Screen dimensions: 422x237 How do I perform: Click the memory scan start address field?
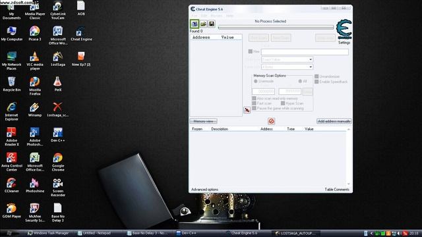coord(263,92)
